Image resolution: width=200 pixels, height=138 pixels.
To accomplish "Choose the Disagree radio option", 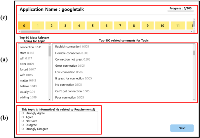I will [23, 125].
